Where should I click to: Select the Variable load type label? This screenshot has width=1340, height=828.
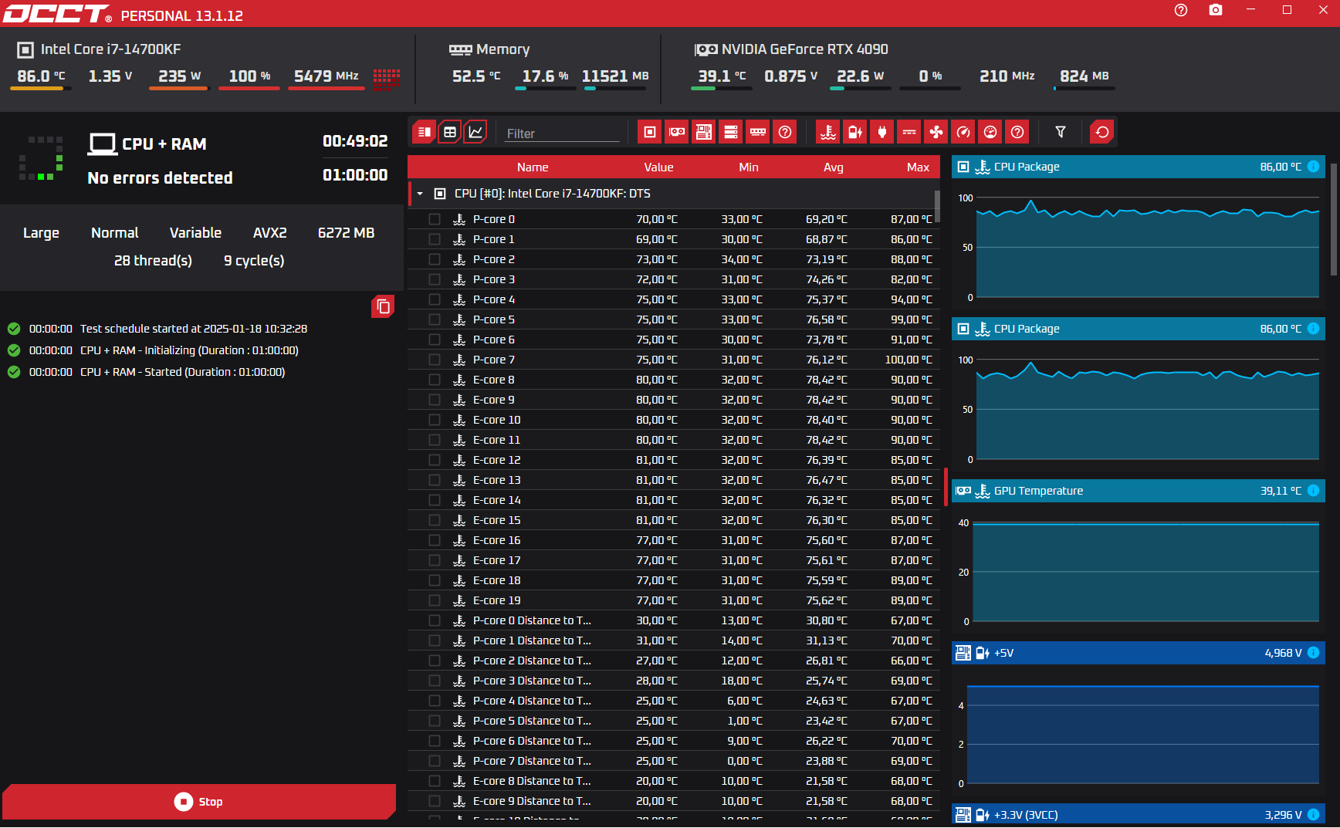[195, 233]
